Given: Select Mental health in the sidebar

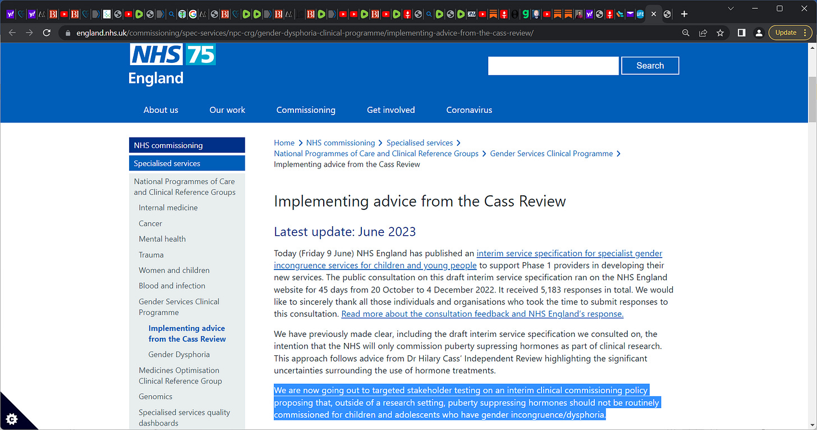Looking at the screenshot, I should [x=162, y=239].
